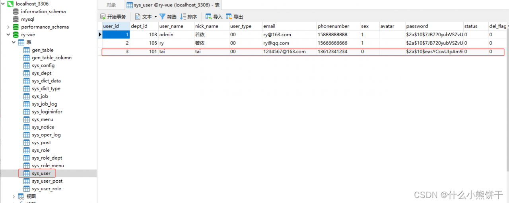Select sys_oper_log table

46,135
